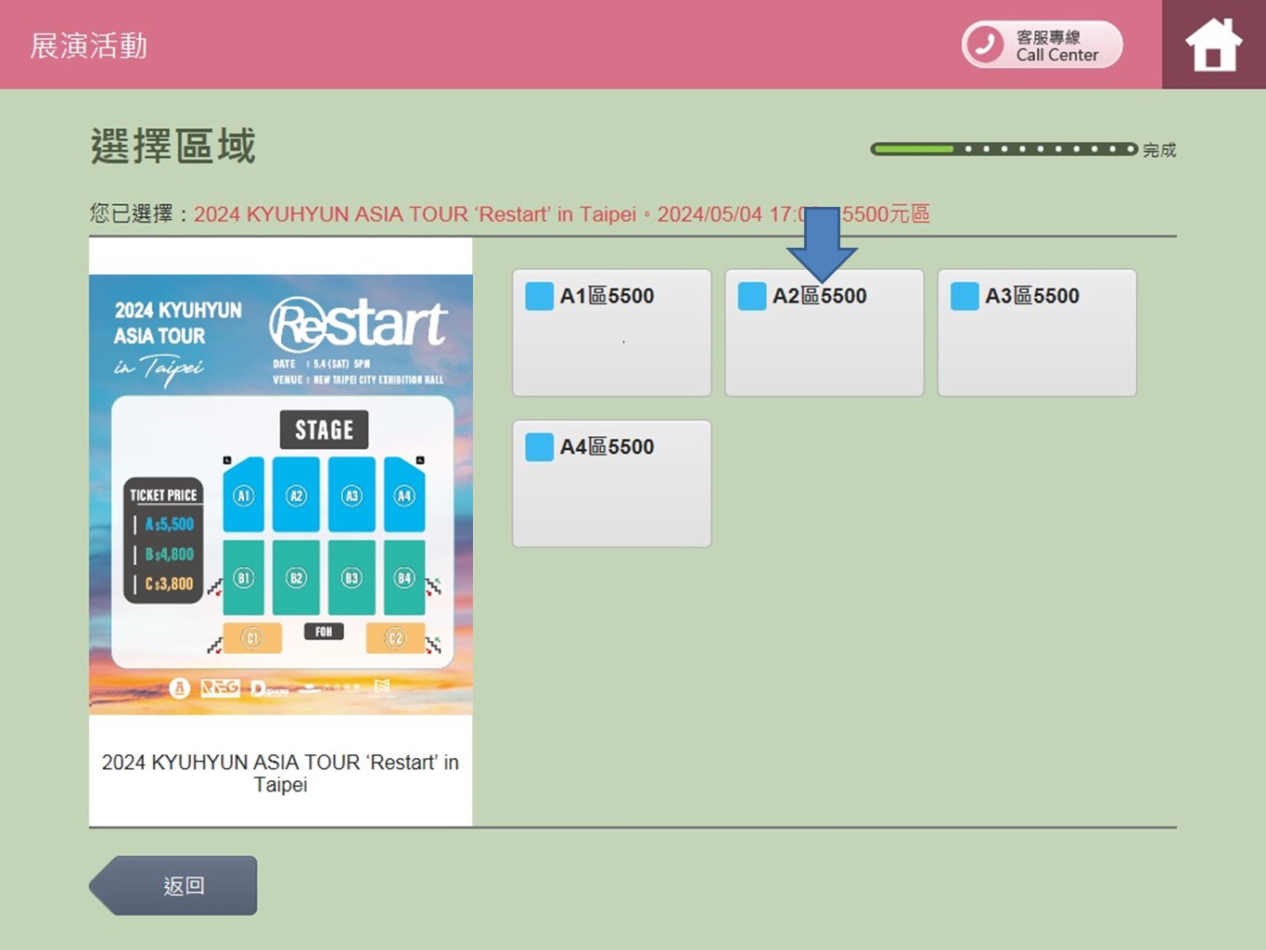The height and width of the screenshot is (950, 1266).
Task: Click the 展演活動 header title
Action: 89,45
